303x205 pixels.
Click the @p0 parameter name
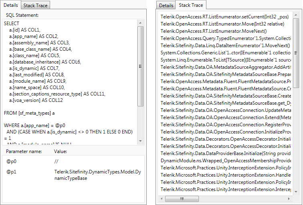(11, 161)
